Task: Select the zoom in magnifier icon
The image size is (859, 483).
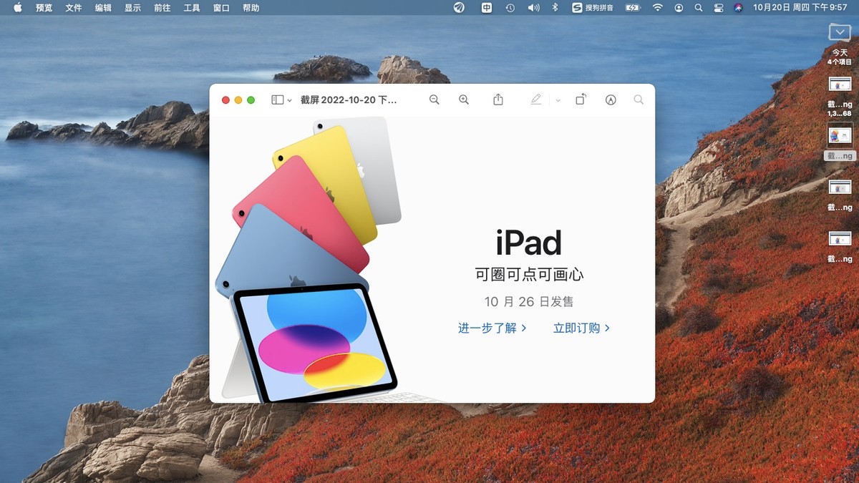Action: (x=464, y=99)
